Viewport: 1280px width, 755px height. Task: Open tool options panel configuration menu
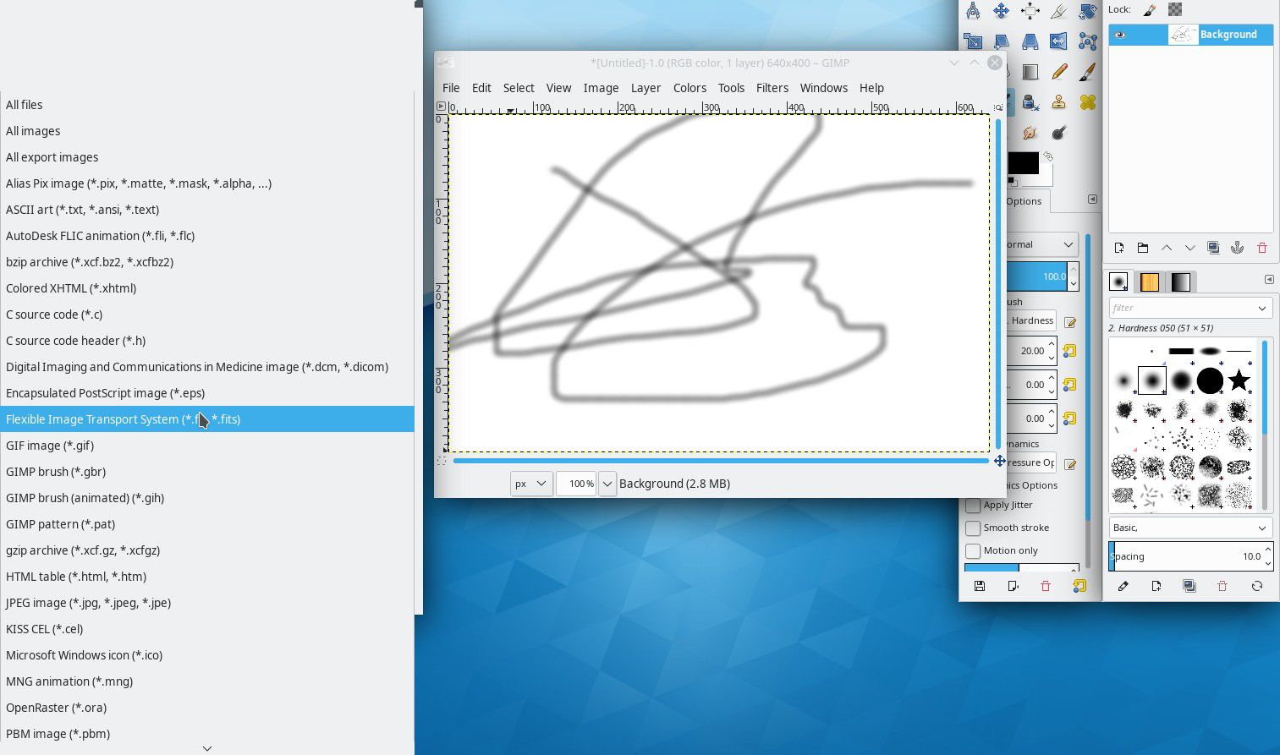(x=1092, y=200)
